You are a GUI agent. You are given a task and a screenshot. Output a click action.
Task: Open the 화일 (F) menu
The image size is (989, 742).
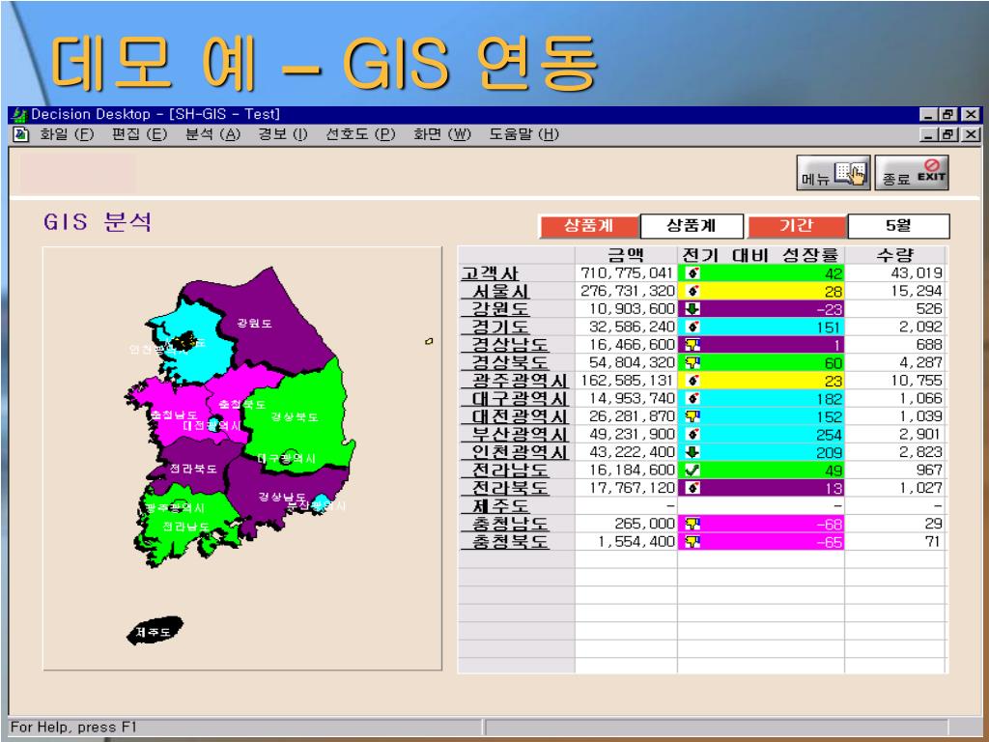point(67,134)
